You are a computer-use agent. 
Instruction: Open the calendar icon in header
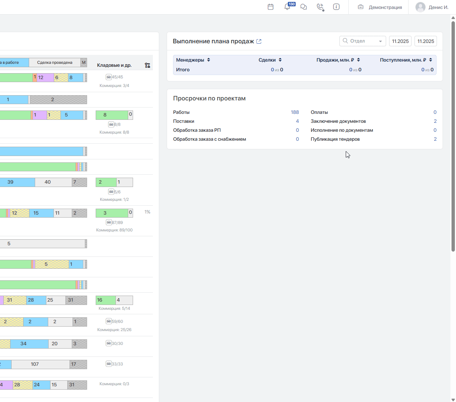tap(271, 7)
